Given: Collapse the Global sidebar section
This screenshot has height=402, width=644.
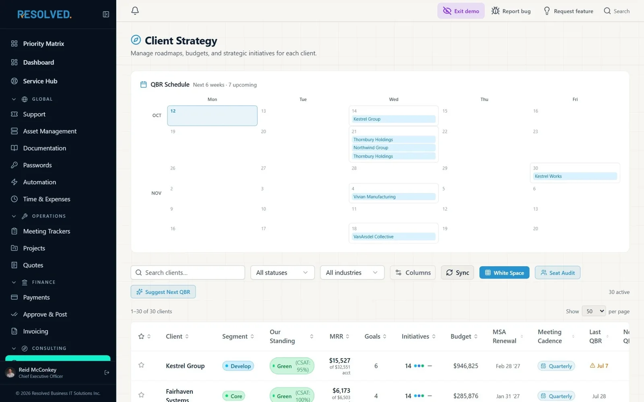Looking at the screenshot, I should coord(14,99).
